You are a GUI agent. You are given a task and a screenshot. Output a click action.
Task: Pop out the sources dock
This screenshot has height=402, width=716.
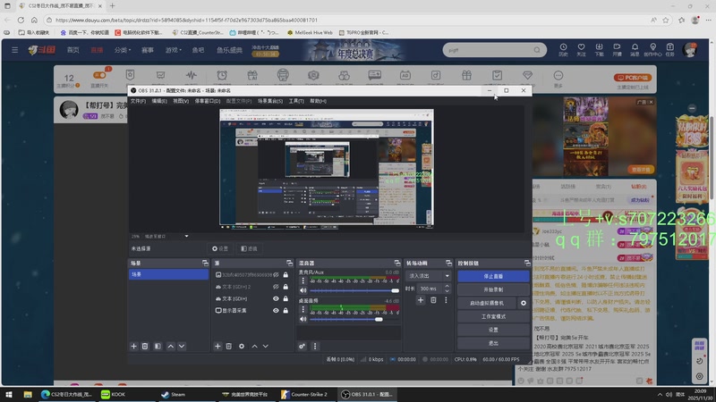pos(289,263)
